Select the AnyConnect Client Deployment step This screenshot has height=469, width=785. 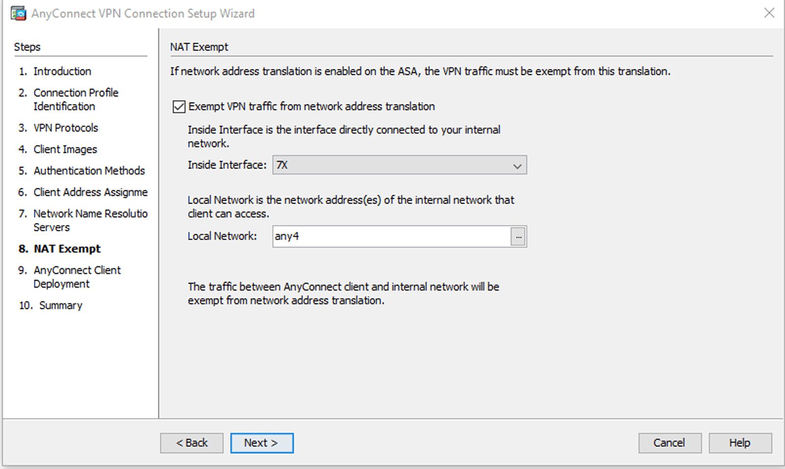77,270
